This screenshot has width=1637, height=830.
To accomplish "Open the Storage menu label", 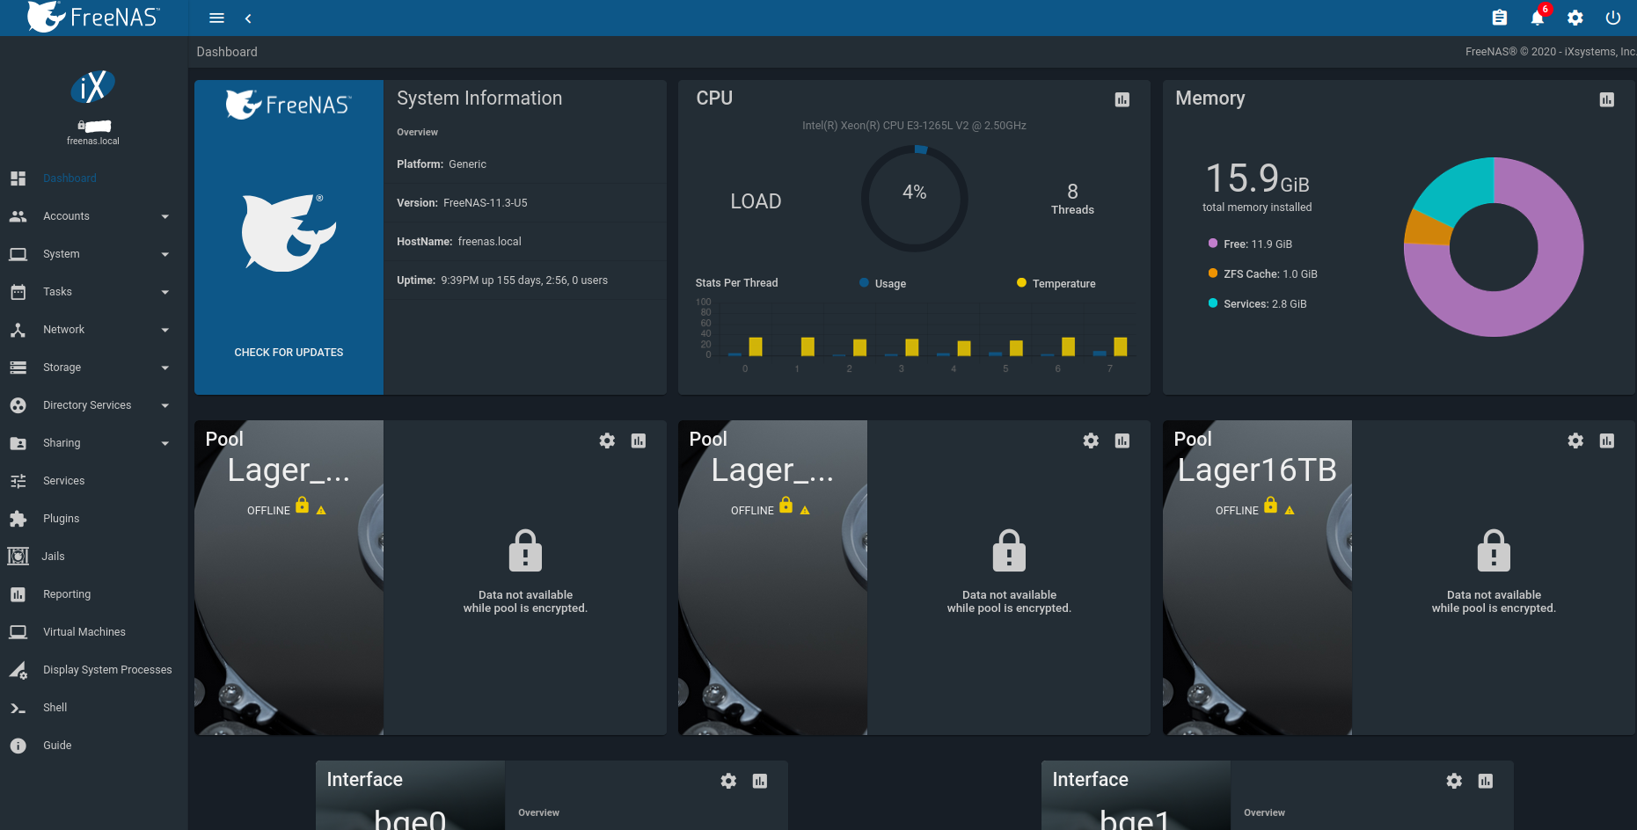I will click(62, 368).
